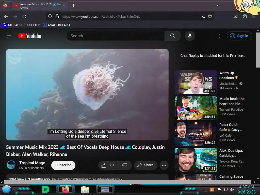
Task: Open Alok, Dua Lipa, Coldplay thumbnail
Action: tap(196, 160)
